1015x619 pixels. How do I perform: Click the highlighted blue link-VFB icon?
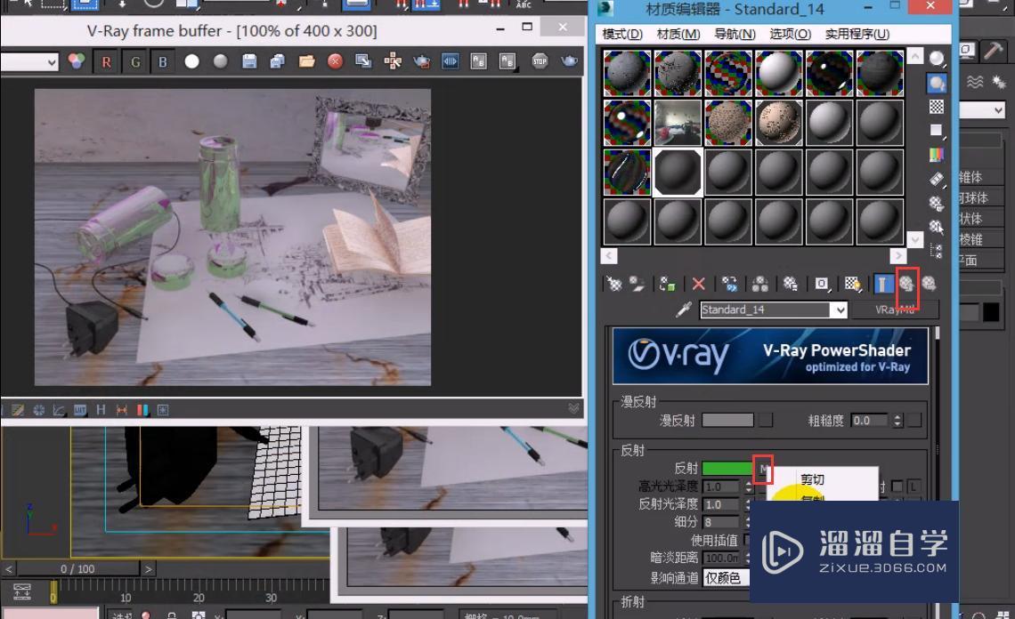pyautogui.click(x=450, y=61)
